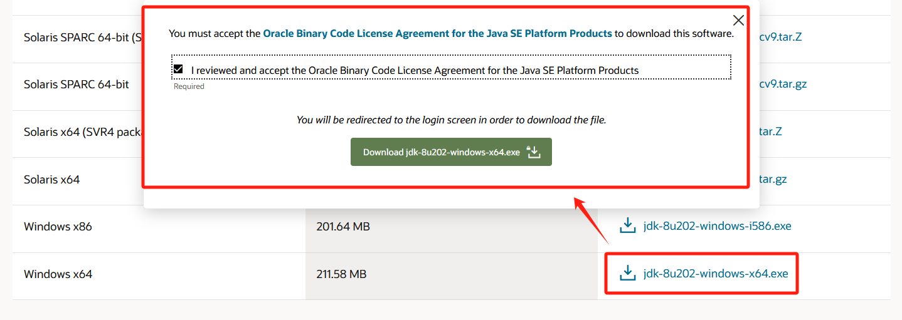Open the Oracle Binary Code License Agreement link
The image size is (902, 320).
pyautogui.click(x=437, y=33)
